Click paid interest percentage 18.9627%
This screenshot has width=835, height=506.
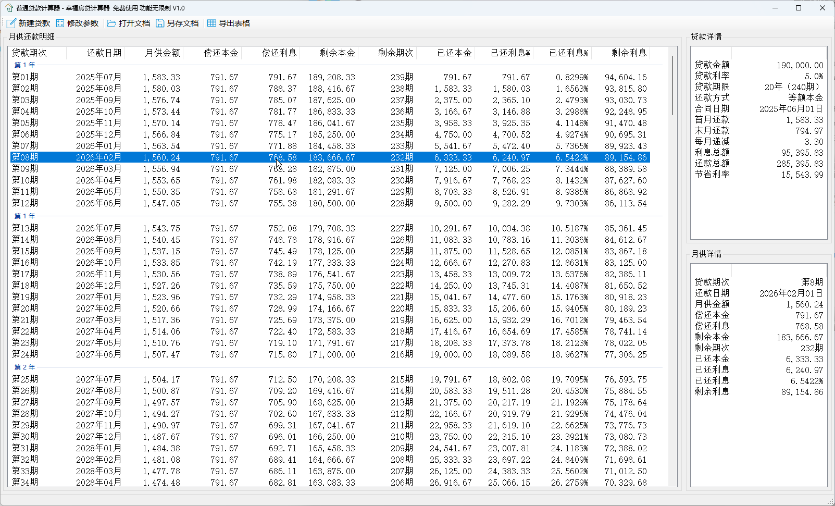570,354
